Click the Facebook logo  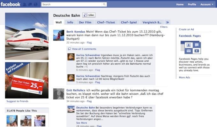tap(11, 4)
